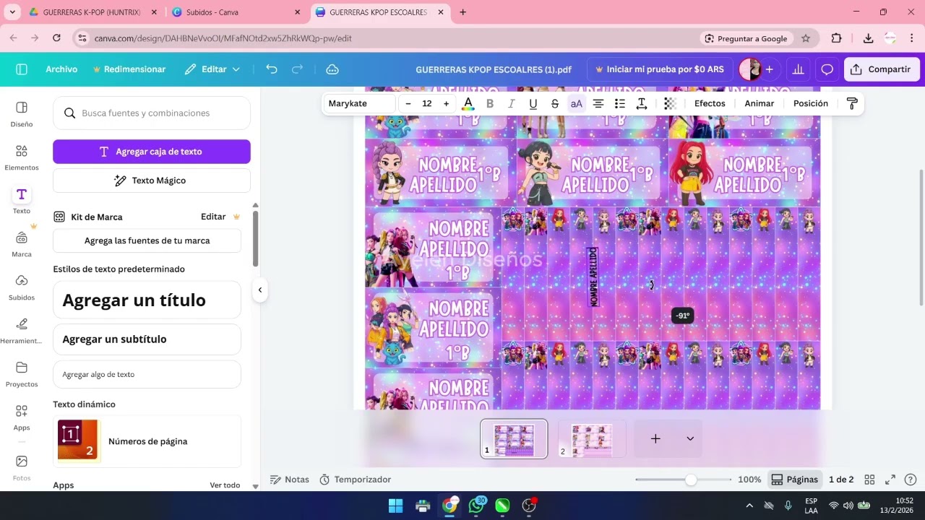Open the transparency checkerboard control
The image size is (925, 520).
click(670, 103)
